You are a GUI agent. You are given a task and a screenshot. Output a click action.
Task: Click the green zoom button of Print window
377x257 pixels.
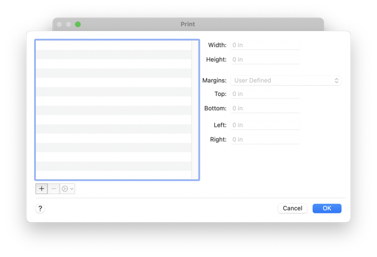(78, 24)
